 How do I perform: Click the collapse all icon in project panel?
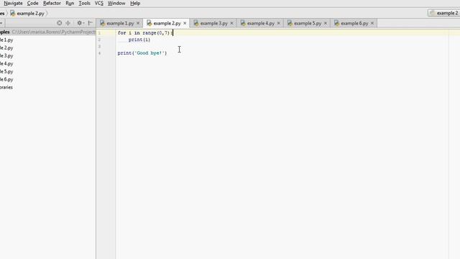68,23
